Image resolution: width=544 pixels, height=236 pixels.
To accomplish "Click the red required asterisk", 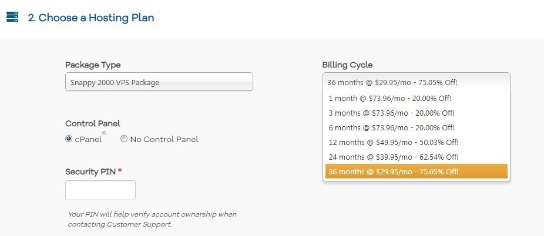I will [x=120, y=171].
